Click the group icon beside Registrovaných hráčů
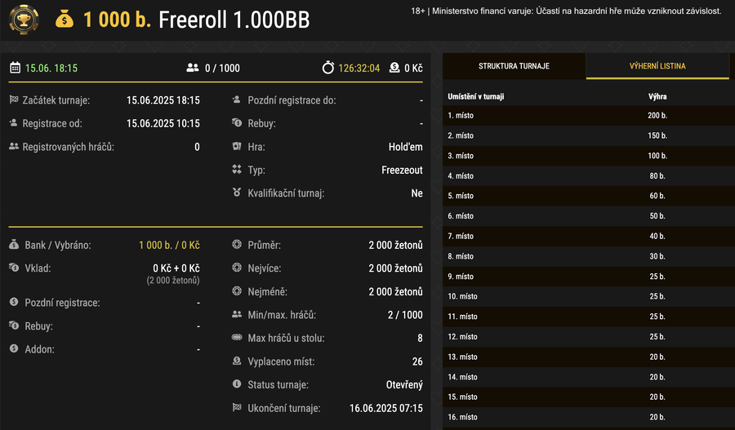This screenshot has width=735, height=430. tap(14, 147)
